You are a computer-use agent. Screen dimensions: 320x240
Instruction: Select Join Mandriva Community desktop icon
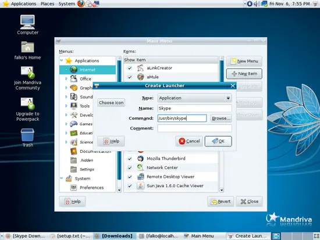point(27,78)
